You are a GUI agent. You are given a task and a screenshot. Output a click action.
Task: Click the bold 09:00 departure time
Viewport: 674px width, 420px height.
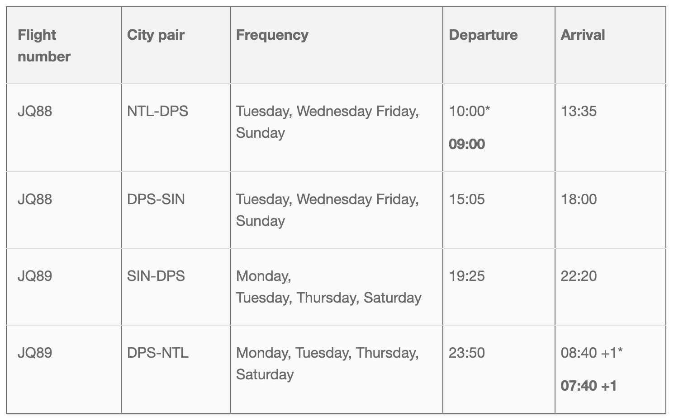[x=467, y=144]
